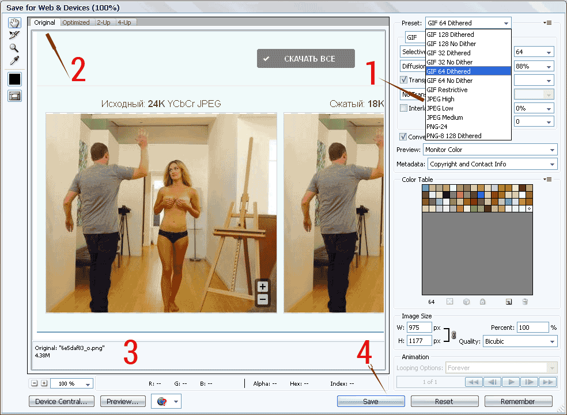Choose JPEG Medium preset

(x=468, y=117)
